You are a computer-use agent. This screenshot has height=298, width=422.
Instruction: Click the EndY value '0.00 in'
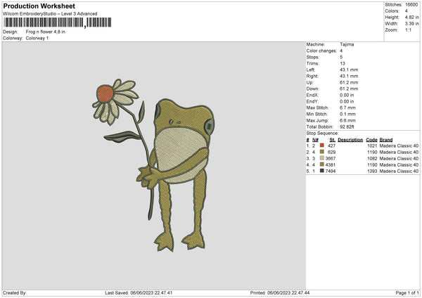point(347,102)
